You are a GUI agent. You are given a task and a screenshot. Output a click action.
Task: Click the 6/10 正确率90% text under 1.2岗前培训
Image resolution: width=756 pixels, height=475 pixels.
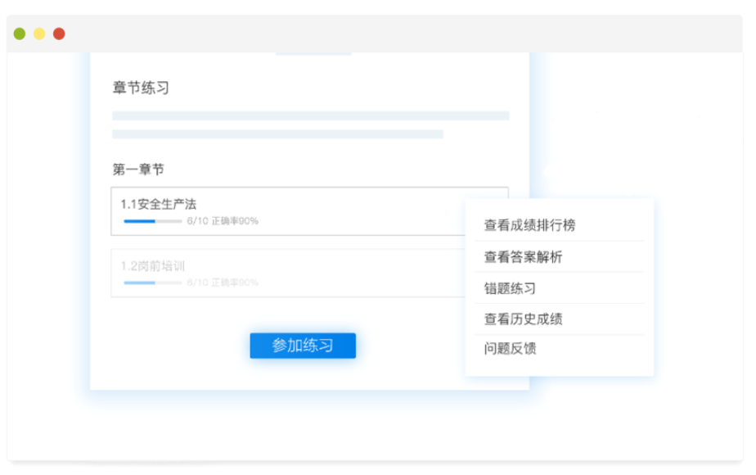point(223,283)
